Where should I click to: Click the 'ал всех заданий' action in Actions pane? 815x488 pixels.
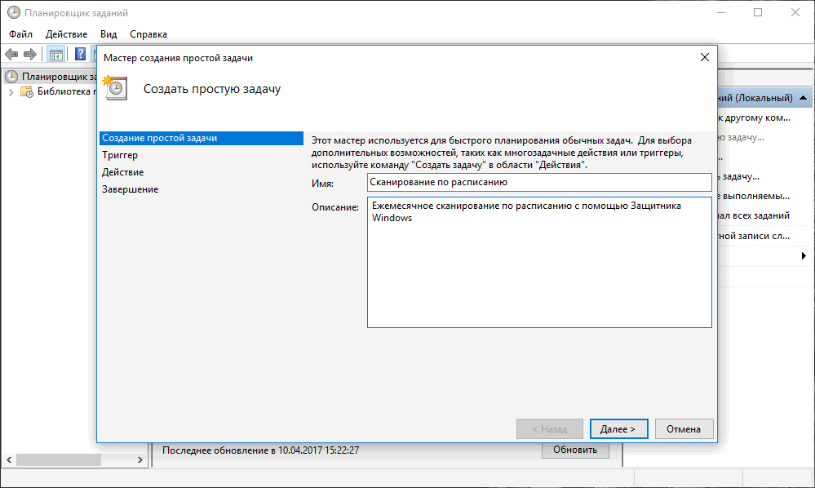pyautogui.click(x=754, y=215)
